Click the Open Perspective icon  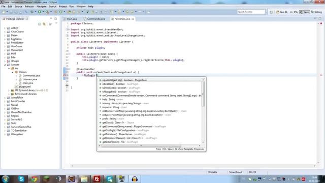[271, 12]
